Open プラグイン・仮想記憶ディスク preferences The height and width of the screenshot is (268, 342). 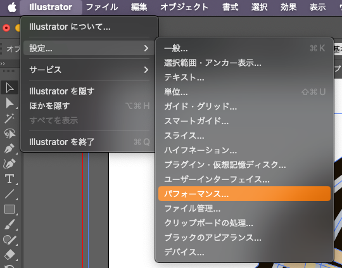point(244,165)
